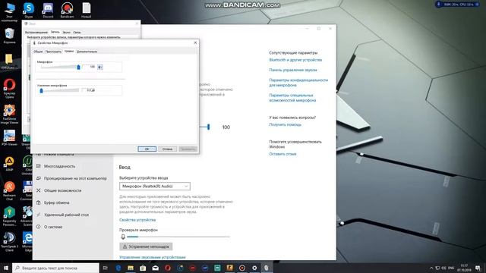
Task: Click the Оставить отзыв link
Action: 282,154
